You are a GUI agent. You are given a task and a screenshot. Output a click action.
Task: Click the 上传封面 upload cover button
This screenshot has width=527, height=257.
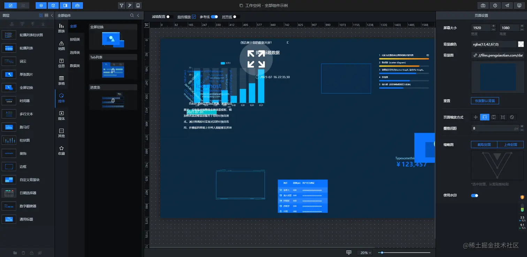coord(511,145)
